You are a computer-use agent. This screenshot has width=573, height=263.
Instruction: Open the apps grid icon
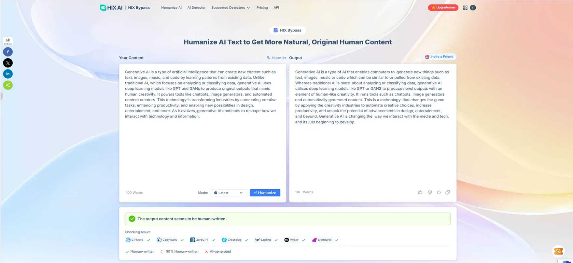coord(465,7)
